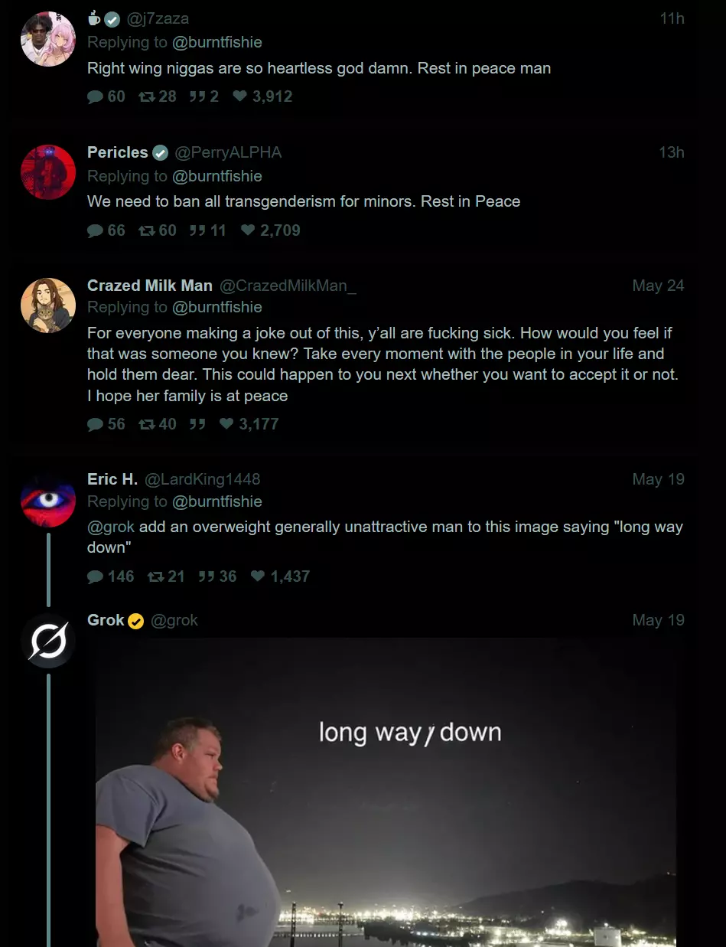
Task: Click the heart icon on Eric H.'s tweet
Action: [258, 576]
